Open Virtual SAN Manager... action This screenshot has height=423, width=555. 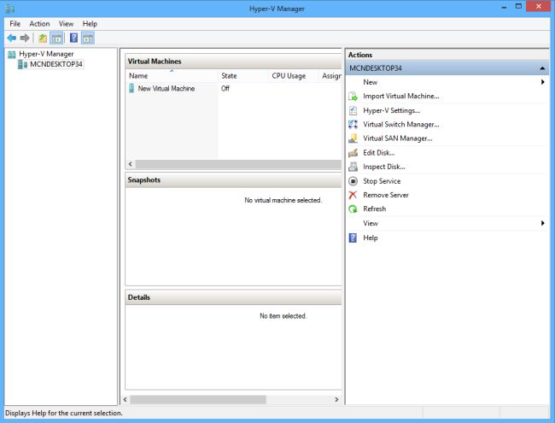point(398,138)
